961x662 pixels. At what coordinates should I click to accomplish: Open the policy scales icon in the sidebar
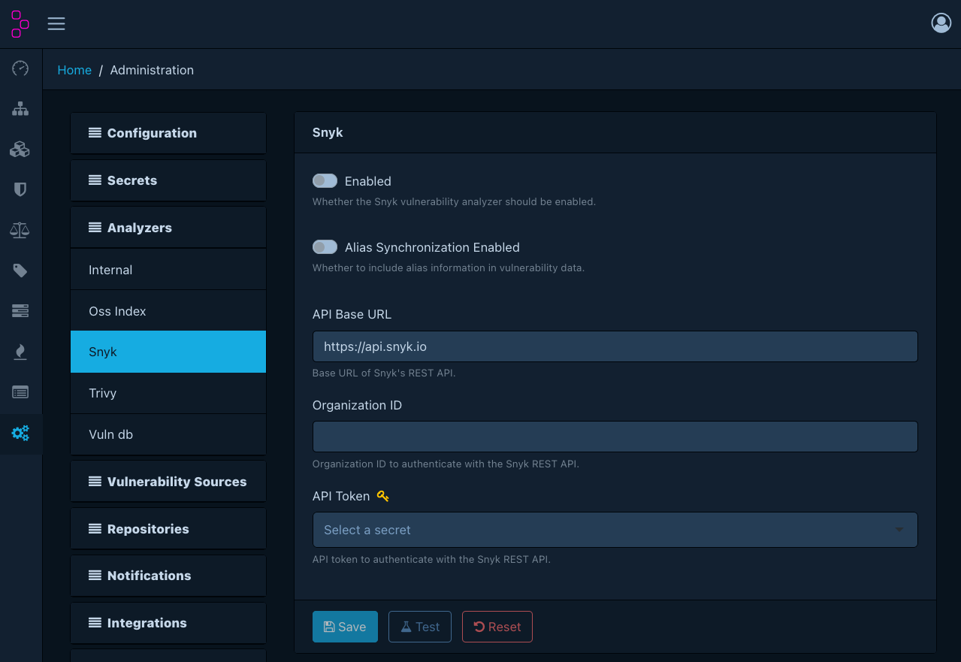[x=20, y=229]
